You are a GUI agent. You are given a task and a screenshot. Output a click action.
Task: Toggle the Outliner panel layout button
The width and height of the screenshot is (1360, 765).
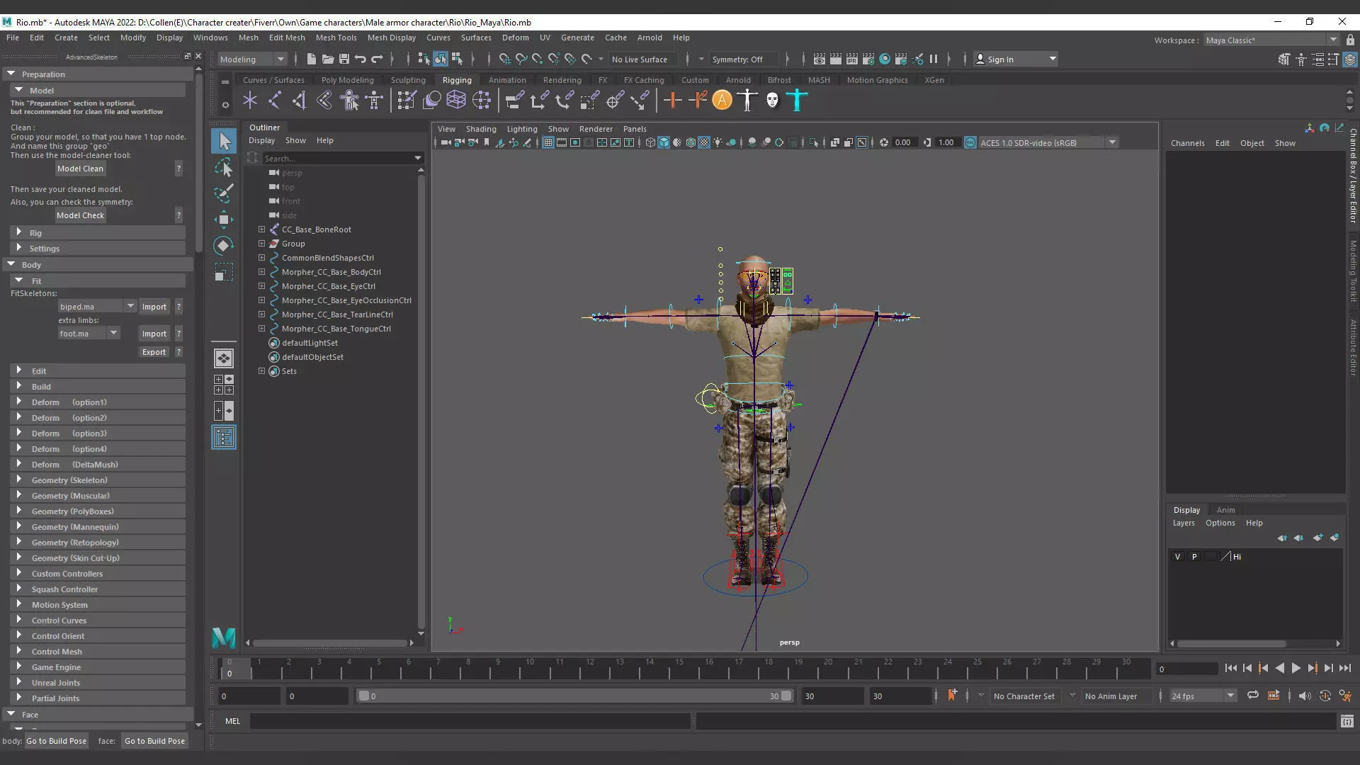(x=224, y=438)
